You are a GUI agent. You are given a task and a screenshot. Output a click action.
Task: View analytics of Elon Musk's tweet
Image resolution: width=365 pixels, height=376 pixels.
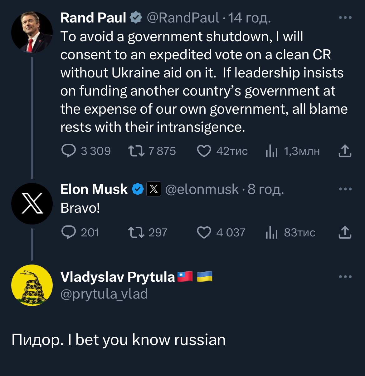[x=271, y=233]
